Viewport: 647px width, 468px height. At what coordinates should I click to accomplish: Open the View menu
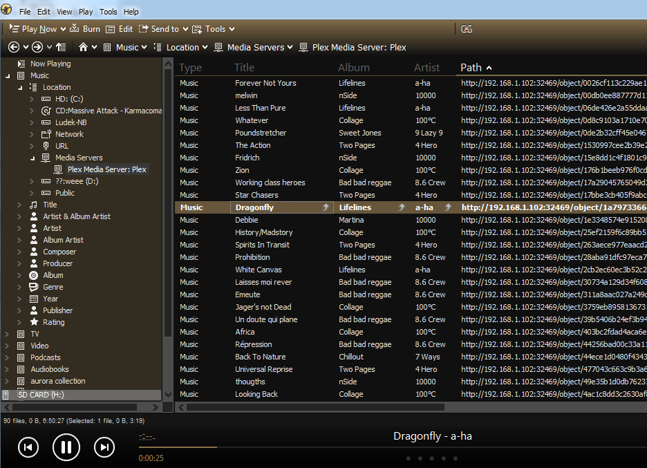pos(64,12)
